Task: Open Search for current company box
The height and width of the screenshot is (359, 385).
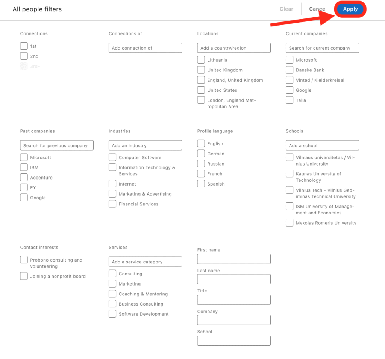Action: 322,48
